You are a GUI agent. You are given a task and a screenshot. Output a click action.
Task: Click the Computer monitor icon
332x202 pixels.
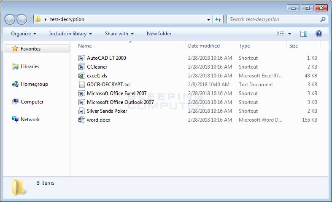[15, 102]
